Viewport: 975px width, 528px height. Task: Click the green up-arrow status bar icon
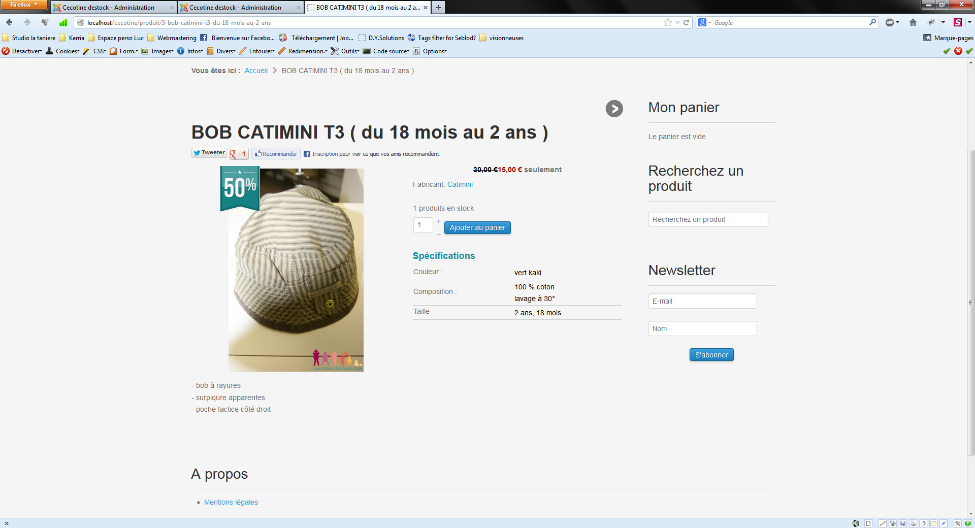point(968,523)
